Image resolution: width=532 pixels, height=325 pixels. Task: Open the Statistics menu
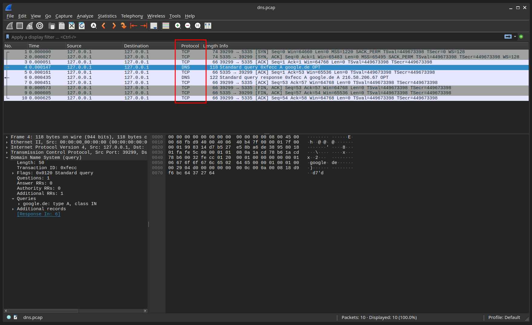pyautogui.click(x=107, y=16)
